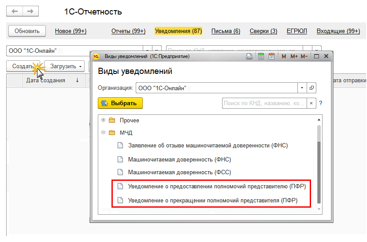Click the print icon in dialog title bar
The height and width of the screenshot is (242, 367).
249,56
